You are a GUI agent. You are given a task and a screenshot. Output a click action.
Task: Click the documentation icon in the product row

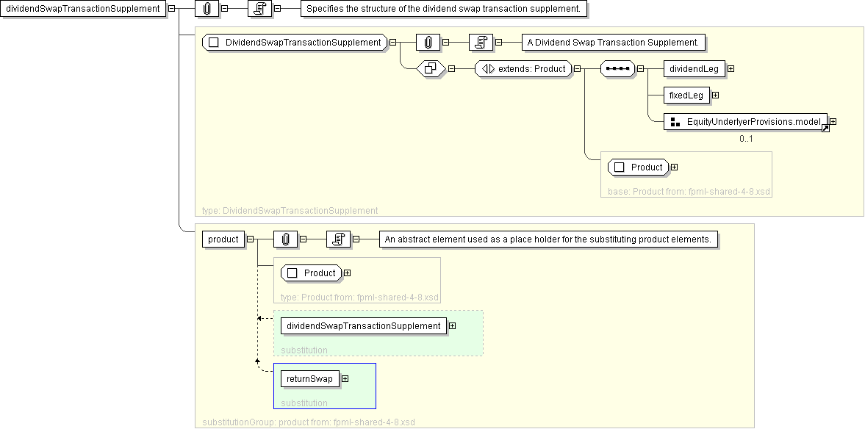338,239
